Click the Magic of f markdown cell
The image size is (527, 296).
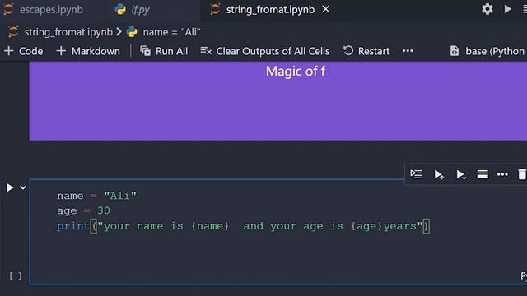tap(278, 100)
